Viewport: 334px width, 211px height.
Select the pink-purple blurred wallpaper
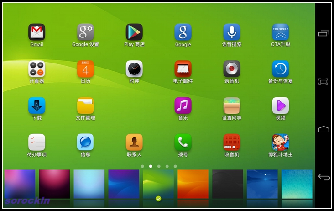20,184
